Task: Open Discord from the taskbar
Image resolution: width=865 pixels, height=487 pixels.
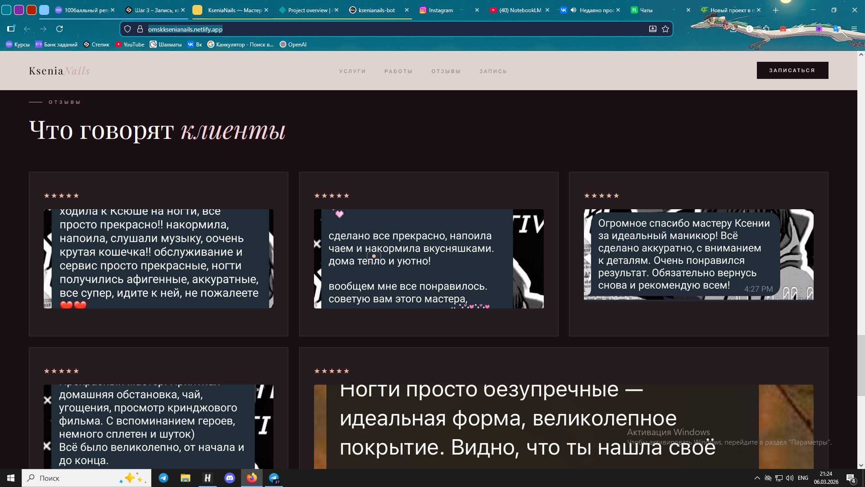Action: pos(230,478)
